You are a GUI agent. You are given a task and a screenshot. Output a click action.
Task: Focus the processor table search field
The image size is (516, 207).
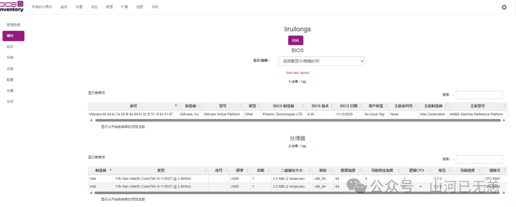479,159
